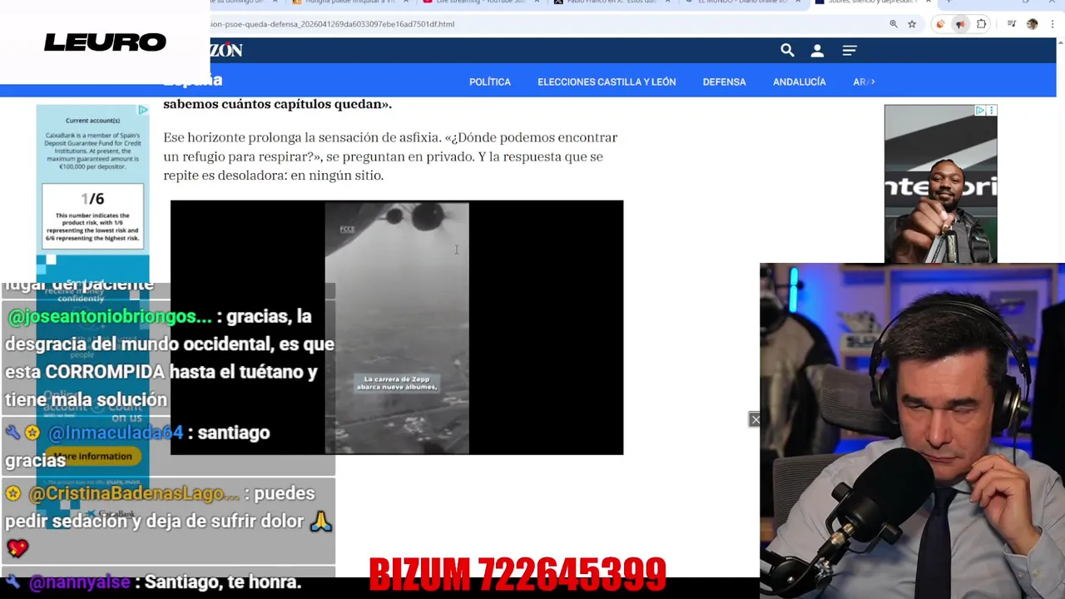Click the orange extension icon in toolbar
1065x599 pixels.
coord(940,24)
